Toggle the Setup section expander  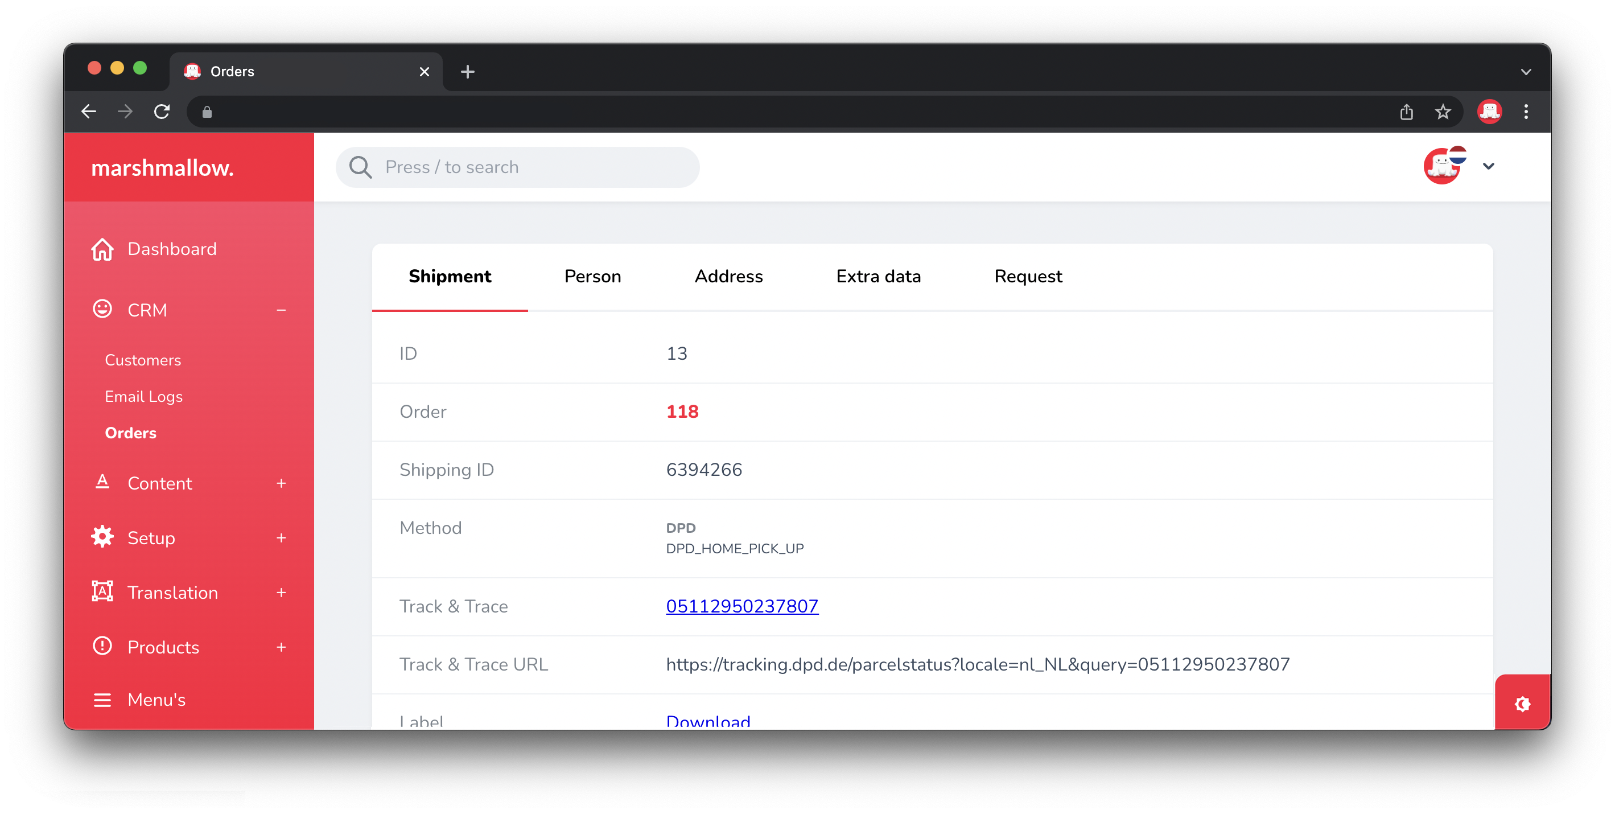[x=283, y=538]
